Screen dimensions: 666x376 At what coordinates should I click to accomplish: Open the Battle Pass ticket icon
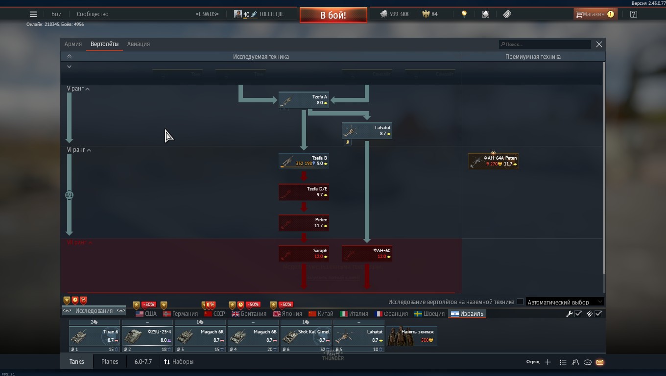coord(507,14)
